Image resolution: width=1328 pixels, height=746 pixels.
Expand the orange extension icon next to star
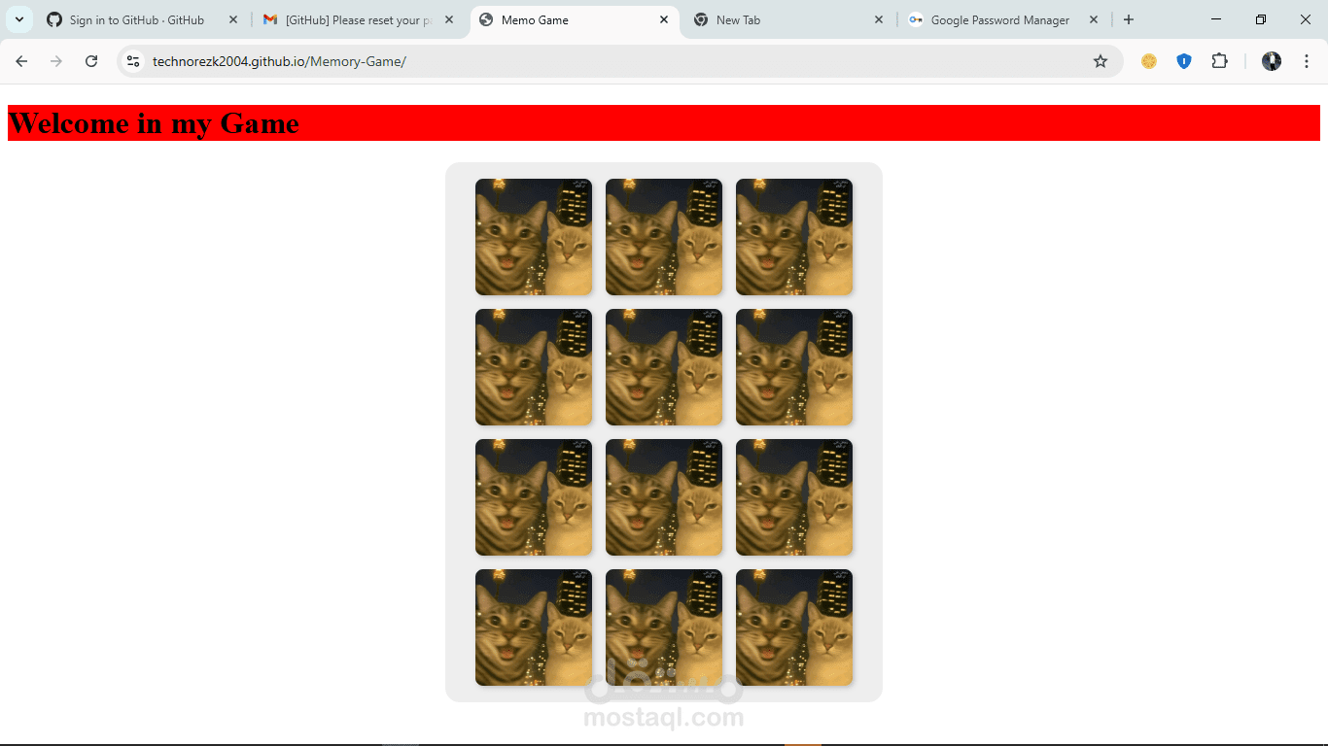[1148, 60]
